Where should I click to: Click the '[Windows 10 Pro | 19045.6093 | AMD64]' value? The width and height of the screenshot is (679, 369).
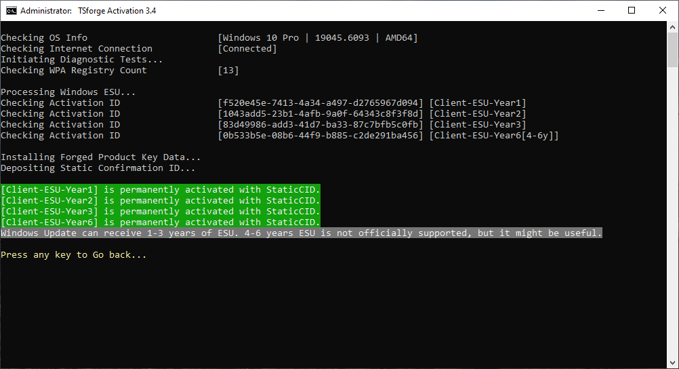click(318, 38)
